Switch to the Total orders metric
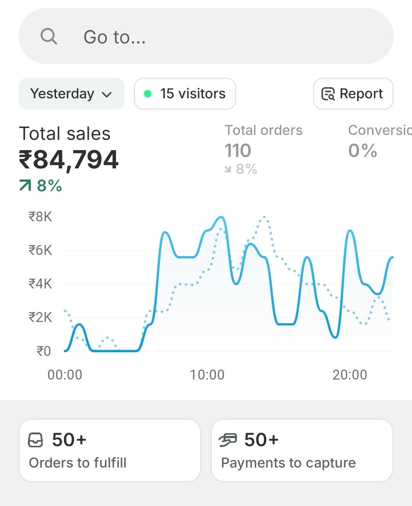This screenshot has width=412, height=506. pos(263,130)
